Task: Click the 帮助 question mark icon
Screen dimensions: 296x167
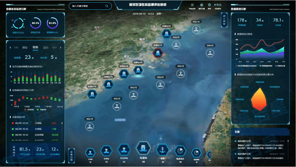Action: click(209, 5)
